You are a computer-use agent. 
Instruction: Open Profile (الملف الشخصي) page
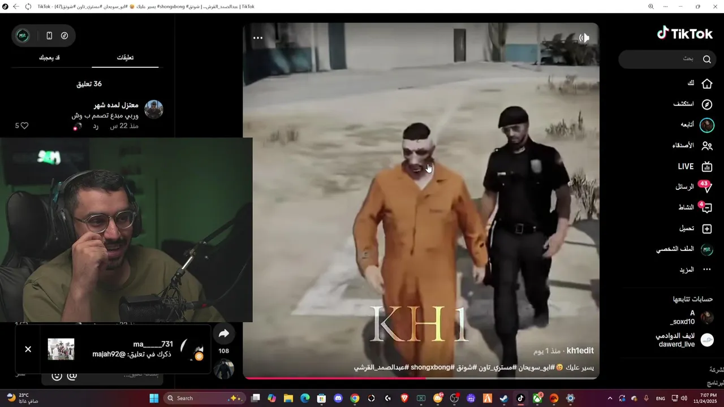click(x=684, y=249)
